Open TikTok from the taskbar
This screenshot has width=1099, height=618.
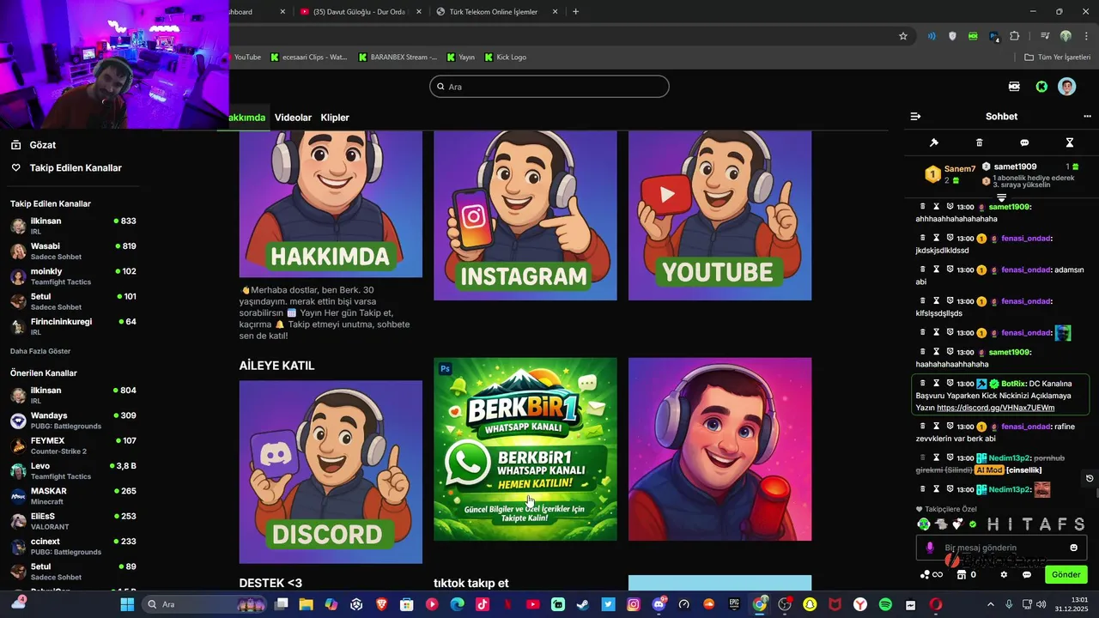tap(483, 604)
